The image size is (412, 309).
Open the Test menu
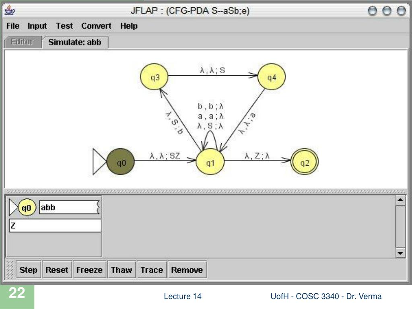click(64, 26)
